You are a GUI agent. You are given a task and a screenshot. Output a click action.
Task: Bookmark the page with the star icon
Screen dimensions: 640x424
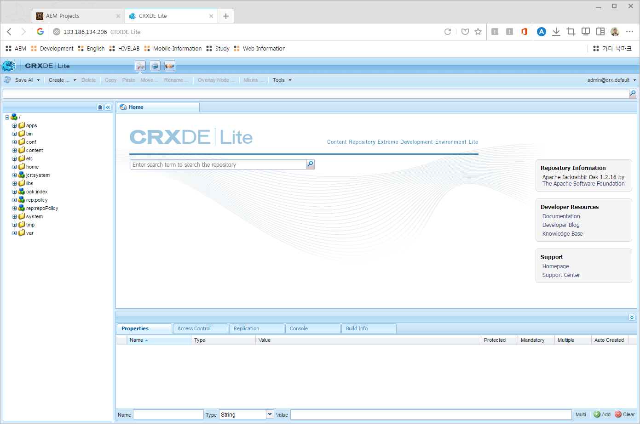[478, 32]
